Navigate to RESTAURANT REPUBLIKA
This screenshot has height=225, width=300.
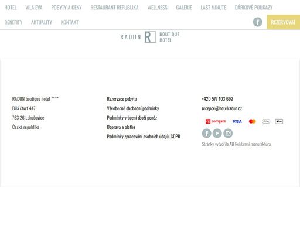click(114, 8)
